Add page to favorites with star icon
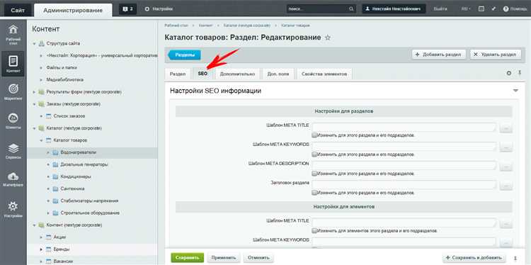The height and width of the screenshot is (265, 531). click(328, 38)
